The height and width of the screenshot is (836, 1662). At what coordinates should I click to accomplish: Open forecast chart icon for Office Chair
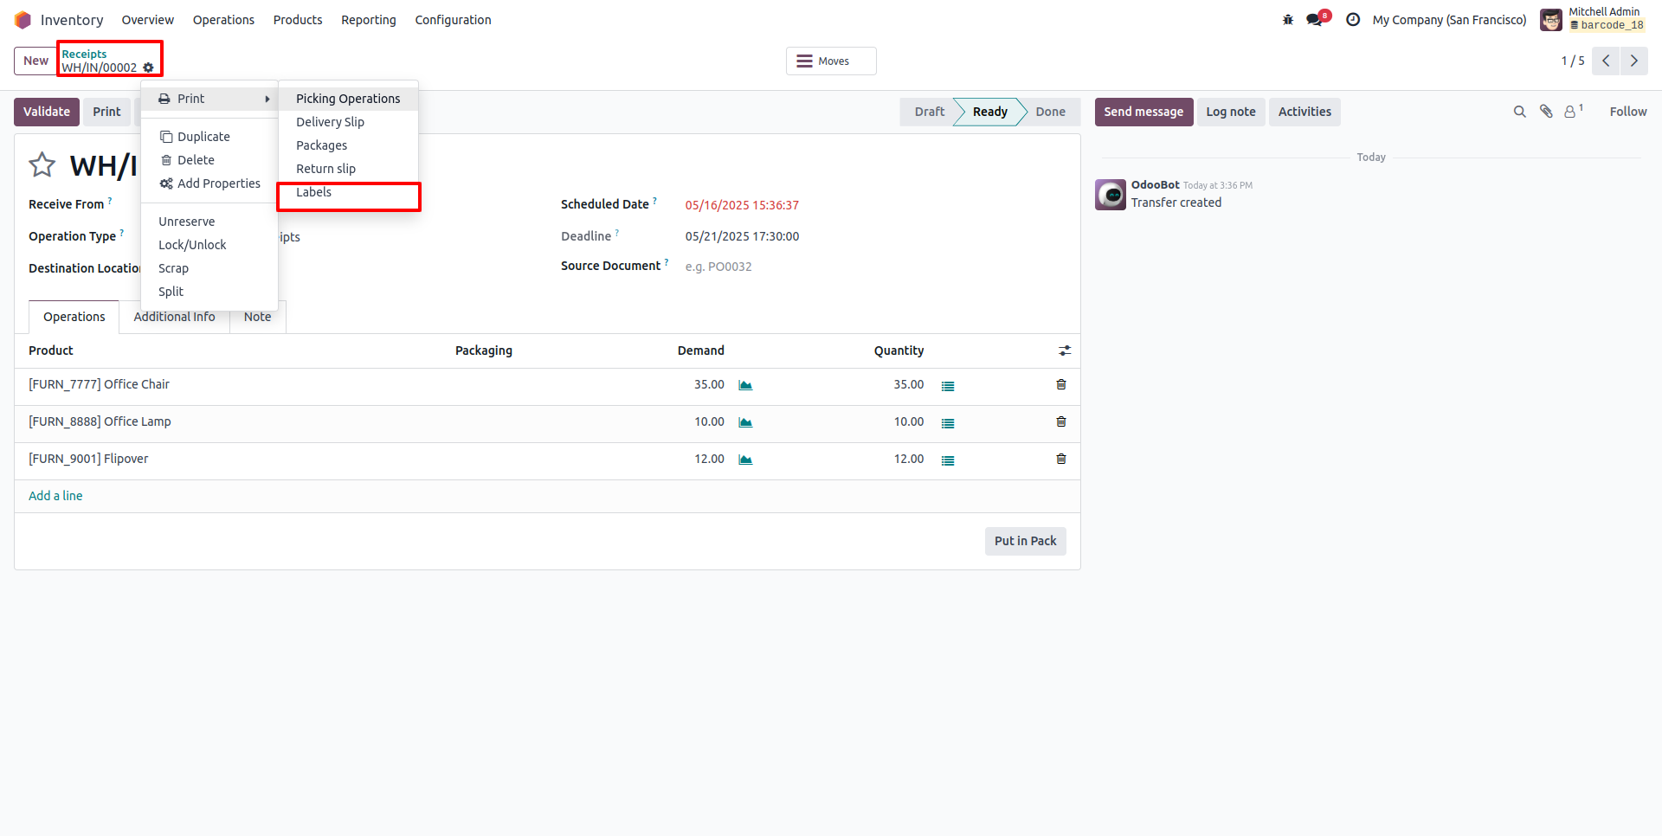[745, 385]
